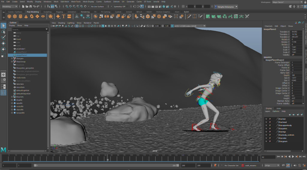Expand the lakeRN reference node
The image size is (307, 170).
pyautogui.click(x=12, y=103)
